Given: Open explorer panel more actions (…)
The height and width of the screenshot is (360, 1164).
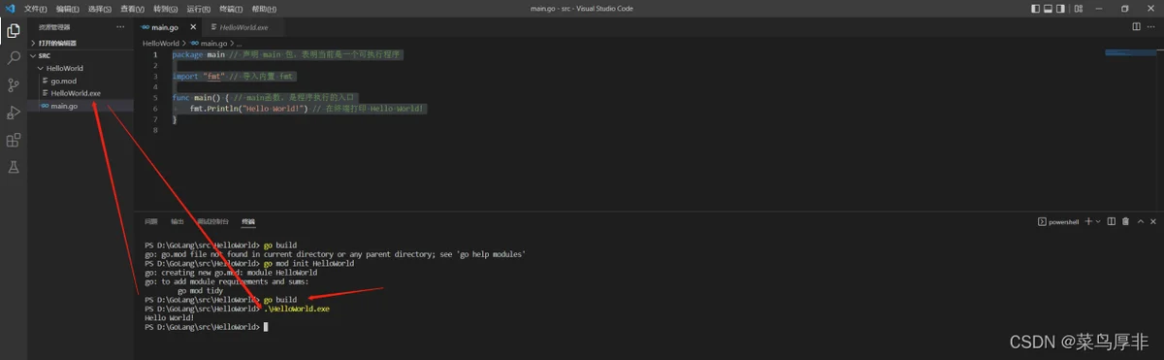Looking at the screenshot, I should tap(120, 27).
